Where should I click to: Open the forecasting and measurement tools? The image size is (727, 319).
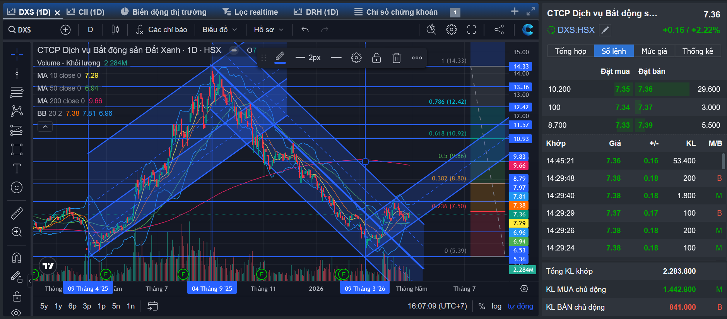pyautogui.click(x=17, y=130)
